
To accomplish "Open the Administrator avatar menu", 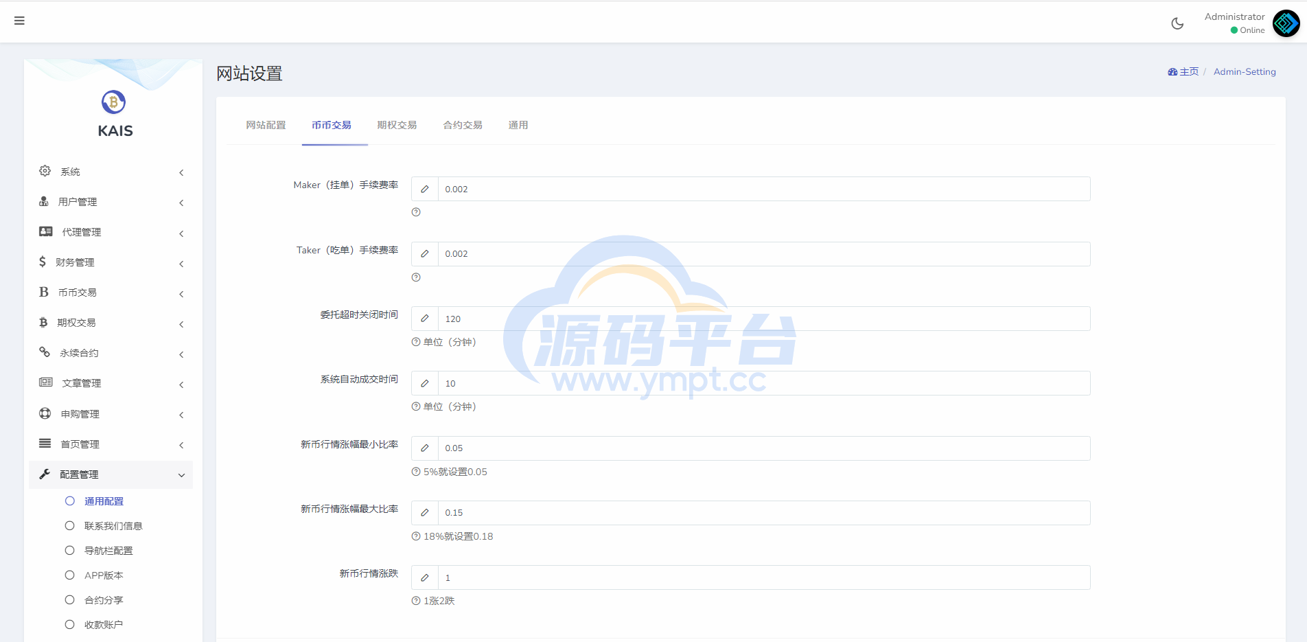I will 1286,23.
